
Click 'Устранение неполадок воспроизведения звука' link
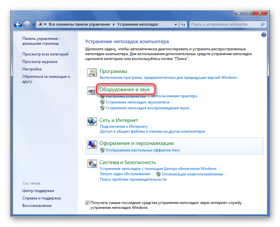pyautogui.click(x=147, y=108)
